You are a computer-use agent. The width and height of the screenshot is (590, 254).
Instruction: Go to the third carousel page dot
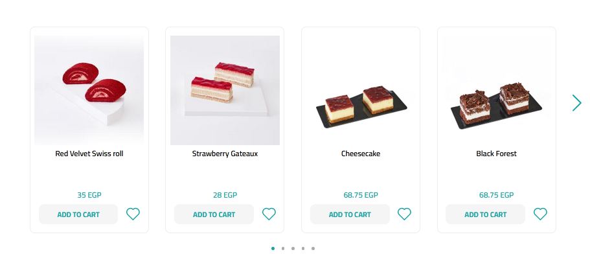click(293, 248)
